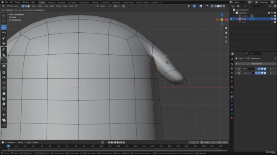The image size is (277, 155).
Task: Switch orthographic/perspective grid icon
Action: coord(226,42)
